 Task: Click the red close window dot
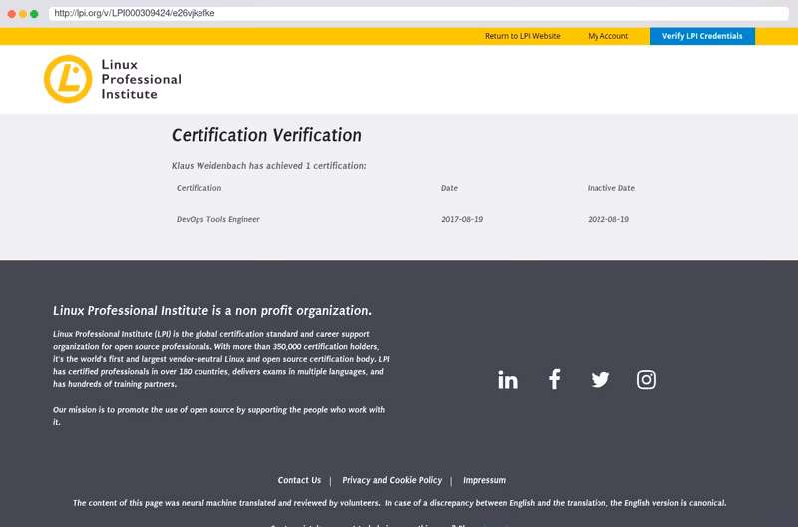coord(12,14)
